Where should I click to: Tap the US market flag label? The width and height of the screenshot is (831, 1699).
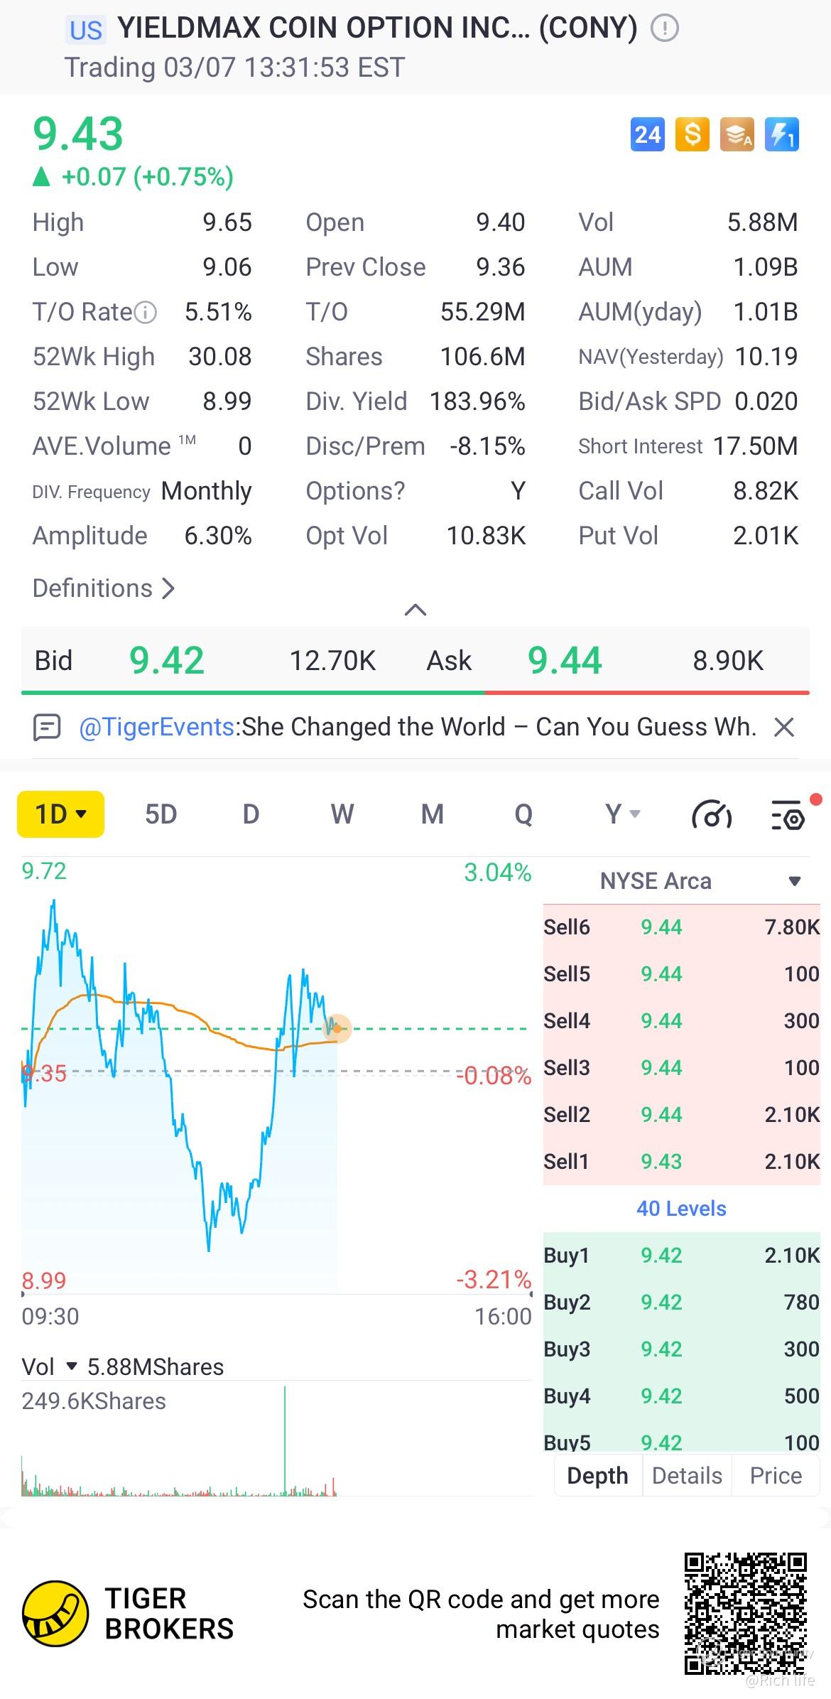pos(86,30)
